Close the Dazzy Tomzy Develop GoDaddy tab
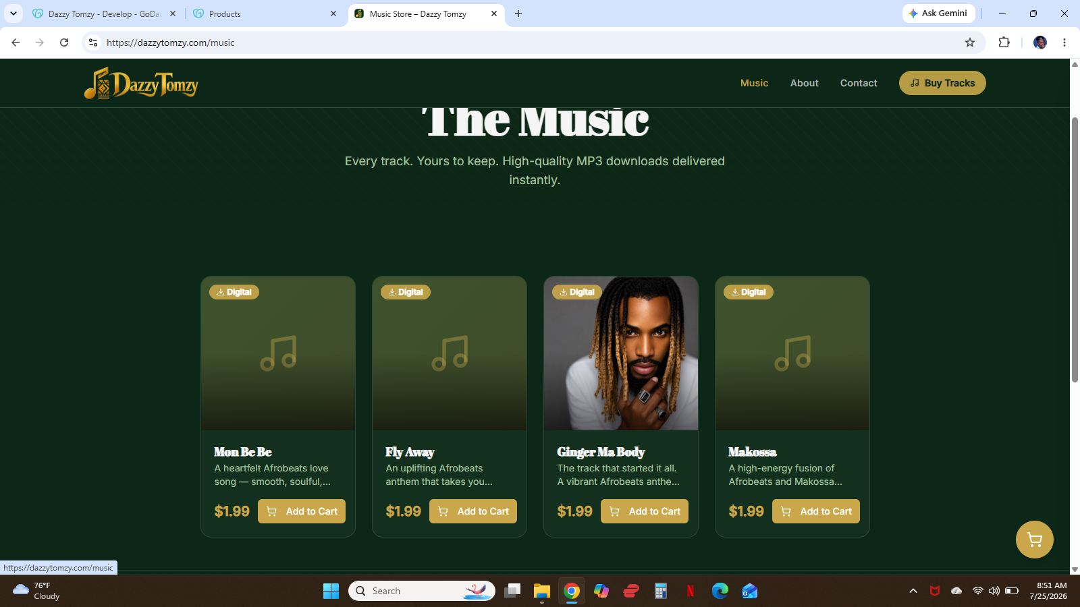This screenshot has width=1080, height=607. [173, 13]
